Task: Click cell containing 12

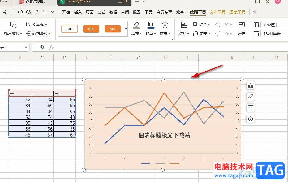Action: click(20, 99)
